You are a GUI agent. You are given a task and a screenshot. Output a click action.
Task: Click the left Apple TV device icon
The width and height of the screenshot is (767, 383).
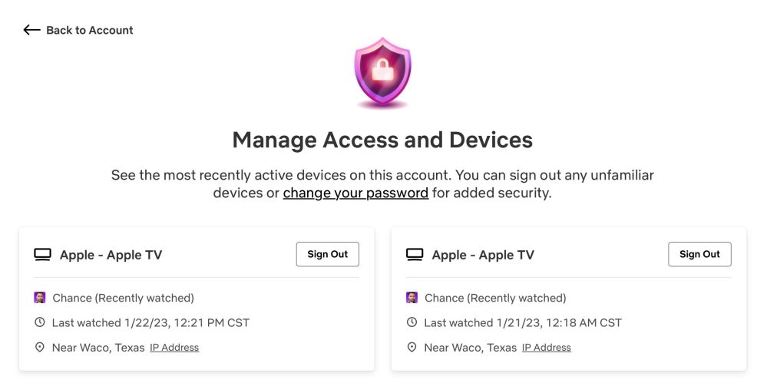click(x=42, y=255)
